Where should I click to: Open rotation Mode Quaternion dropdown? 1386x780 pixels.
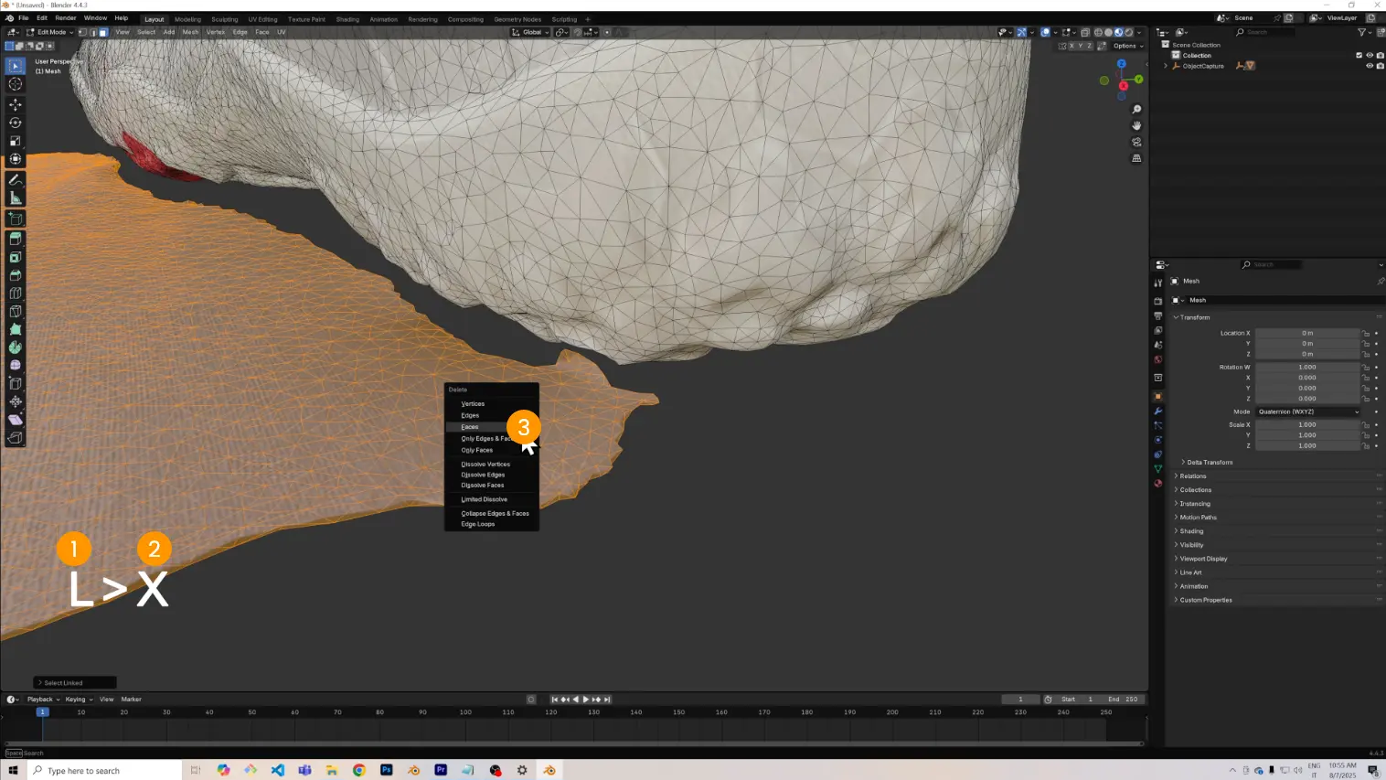pyautogui.click(x=1307, y=411)
